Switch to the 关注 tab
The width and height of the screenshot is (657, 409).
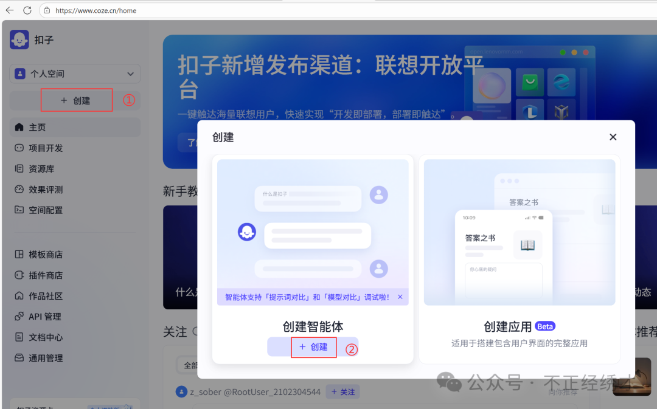coord(175,332)
